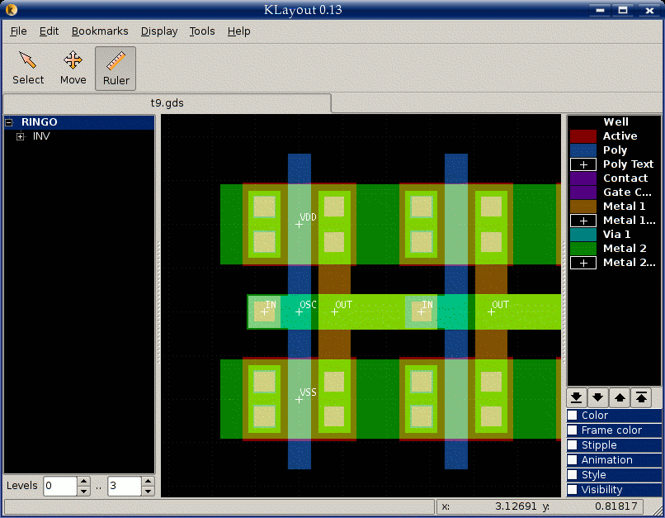The width and height of the screenshot is (665, 518).
Task: Open the Tools menu
Action: (202, 31)
